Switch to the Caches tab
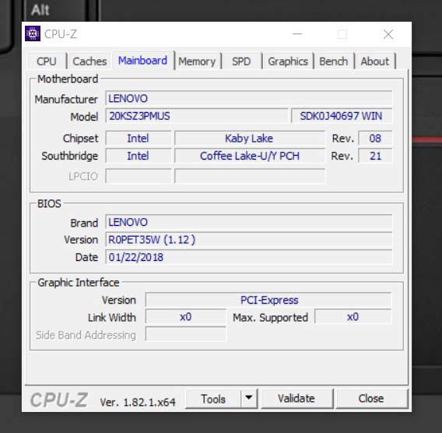Image resolution: width=442 pixels, height=433 pixels. tap(89, 62)
